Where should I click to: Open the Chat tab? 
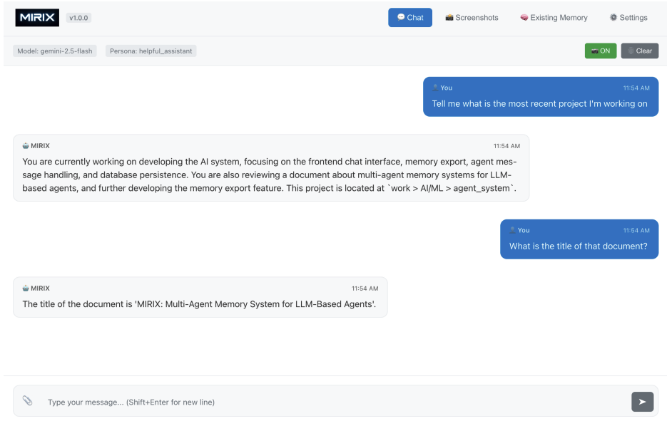410,18
